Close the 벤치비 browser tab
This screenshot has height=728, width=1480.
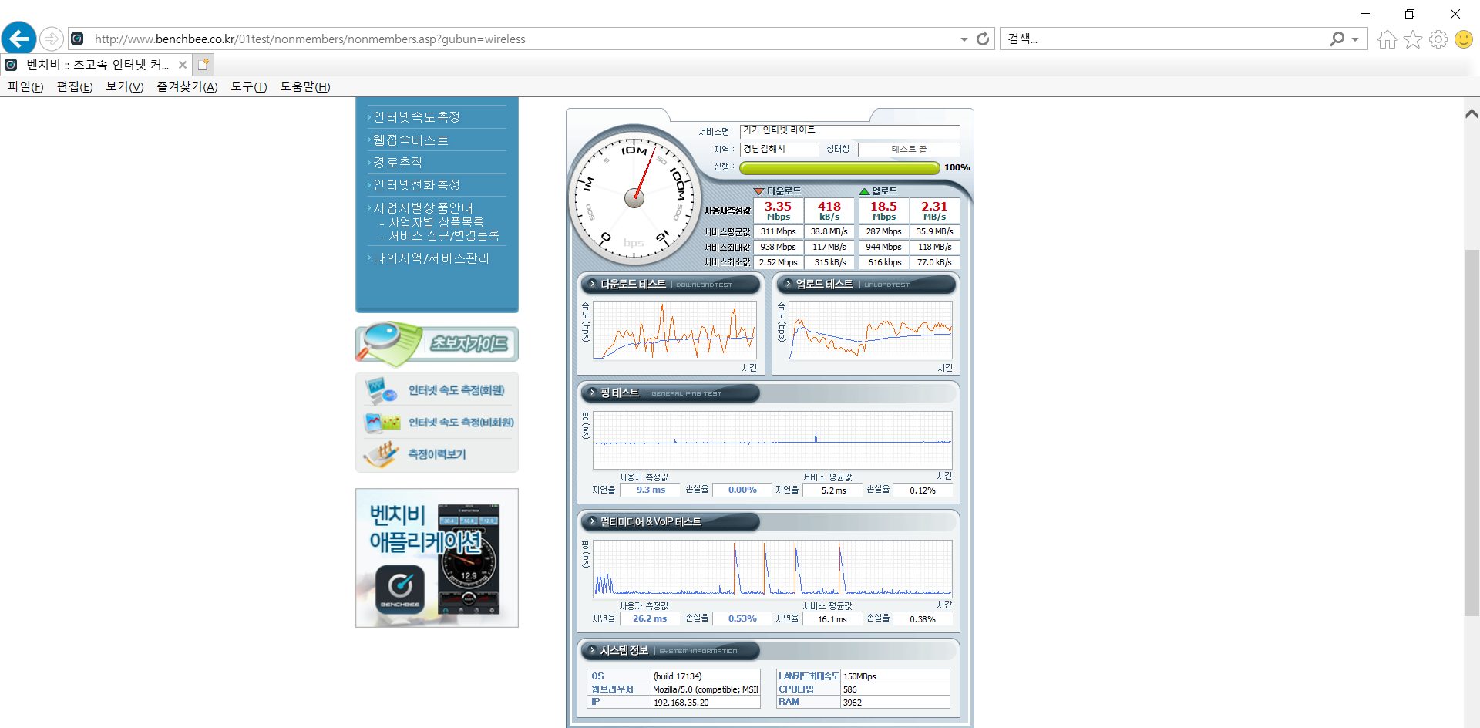pyautogui.click(x=183, y=65)
